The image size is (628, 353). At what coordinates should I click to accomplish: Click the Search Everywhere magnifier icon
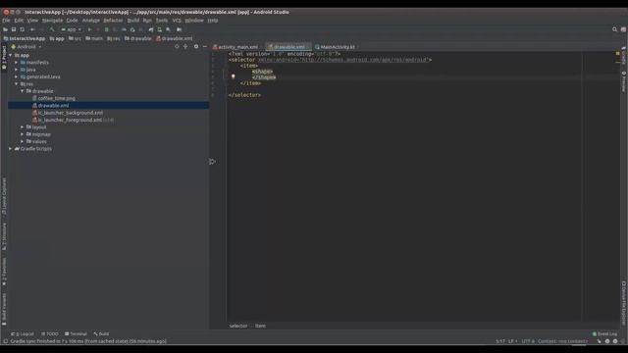614,29
